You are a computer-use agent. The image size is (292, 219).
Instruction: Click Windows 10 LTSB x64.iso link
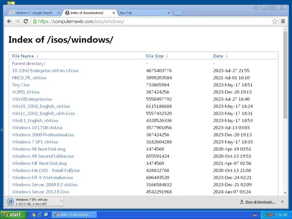coord(37,127)
